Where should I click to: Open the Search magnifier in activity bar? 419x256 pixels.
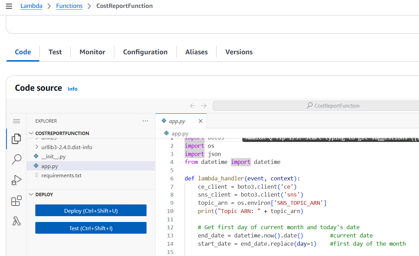point(16,159)
